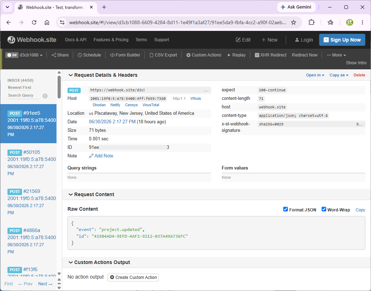Toggle the Format JSON checkbox
371x291 pixels.
tap(285, 209)
